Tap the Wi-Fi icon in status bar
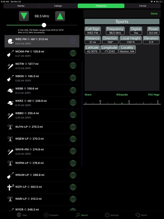This screenshot has width=164, height=219. [151, 2]
